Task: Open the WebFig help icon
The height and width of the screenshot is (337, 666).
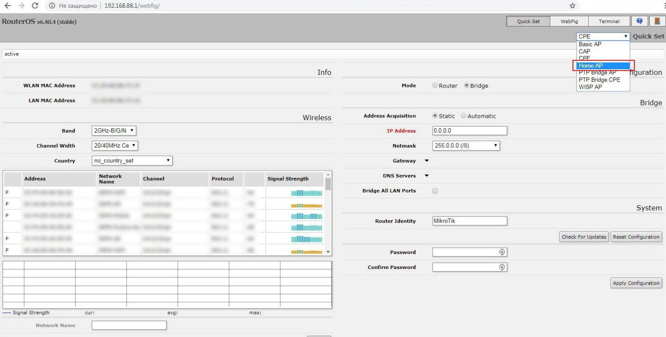Action: point(639,21)
